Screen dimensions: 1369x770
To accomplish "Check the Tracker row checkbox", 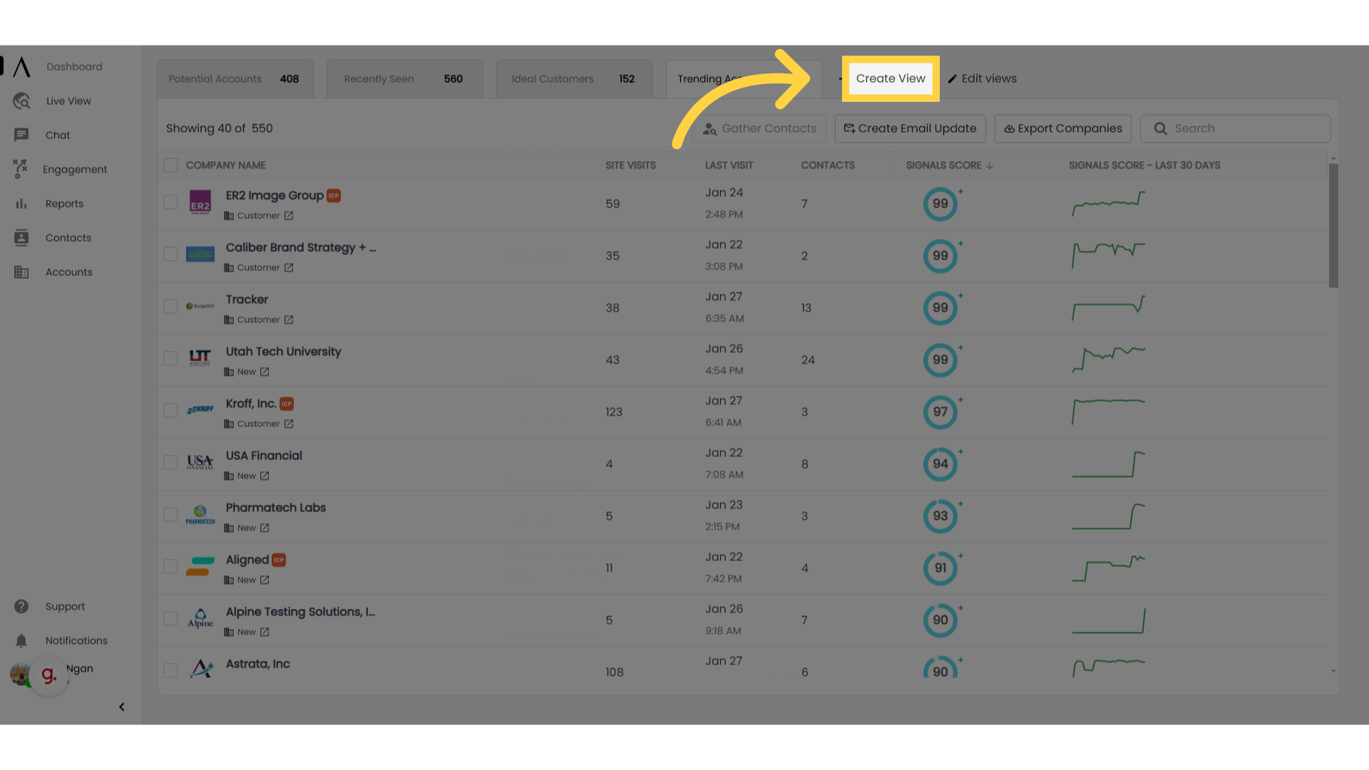I will pyautogui.click(x=170, y=307).
